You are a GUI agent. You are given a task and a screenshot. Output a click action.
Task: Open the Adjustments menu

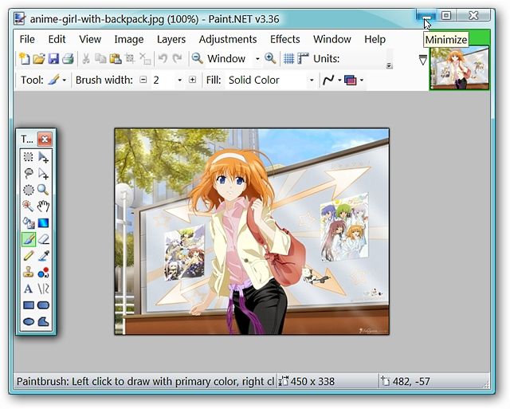228,39
